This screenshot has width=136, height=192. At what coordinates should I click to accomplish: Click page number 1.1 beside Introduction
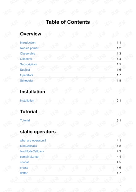coord(119,43)
